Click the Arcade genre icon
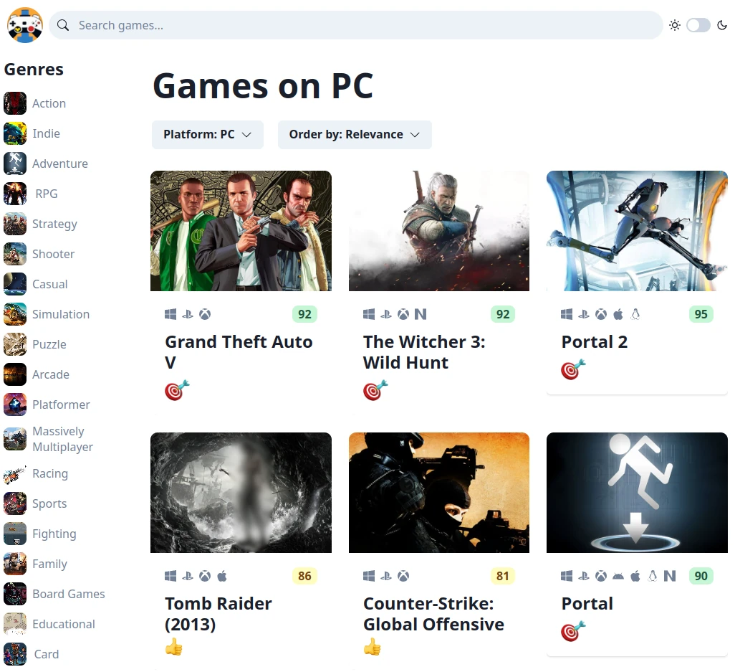This screenshot has height=672, width=735. click(15, 374)
